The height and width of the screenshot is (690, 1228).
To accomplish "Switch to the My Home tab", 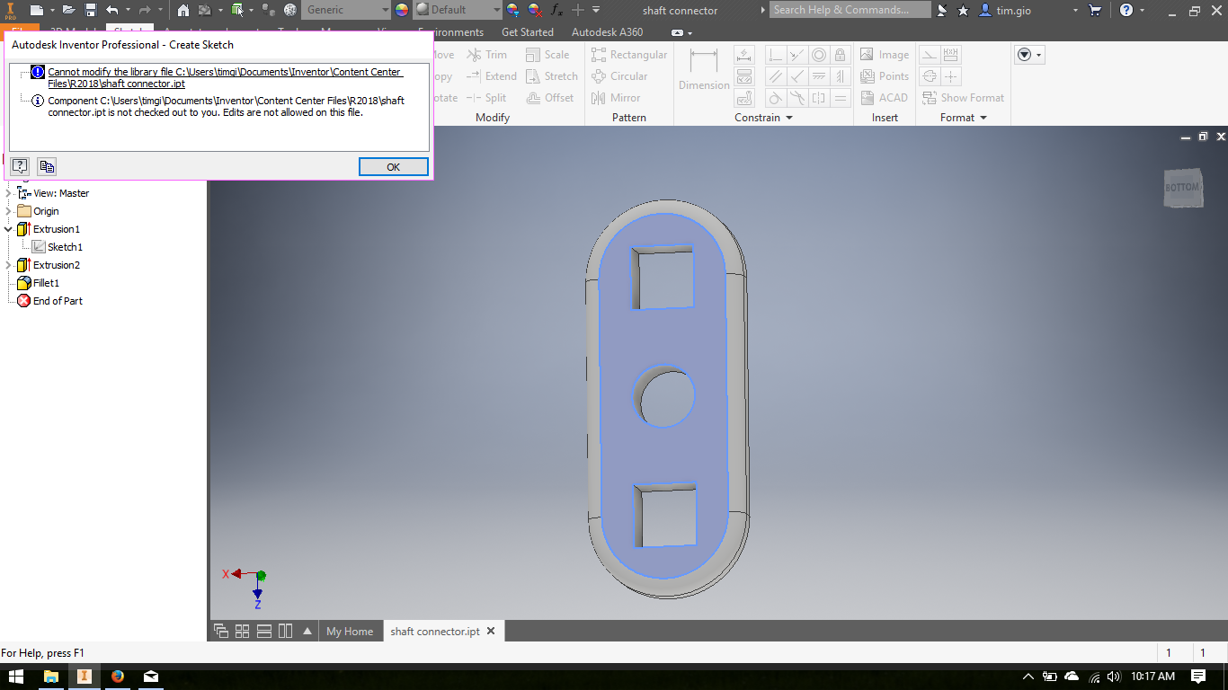I will click(350, 631).
